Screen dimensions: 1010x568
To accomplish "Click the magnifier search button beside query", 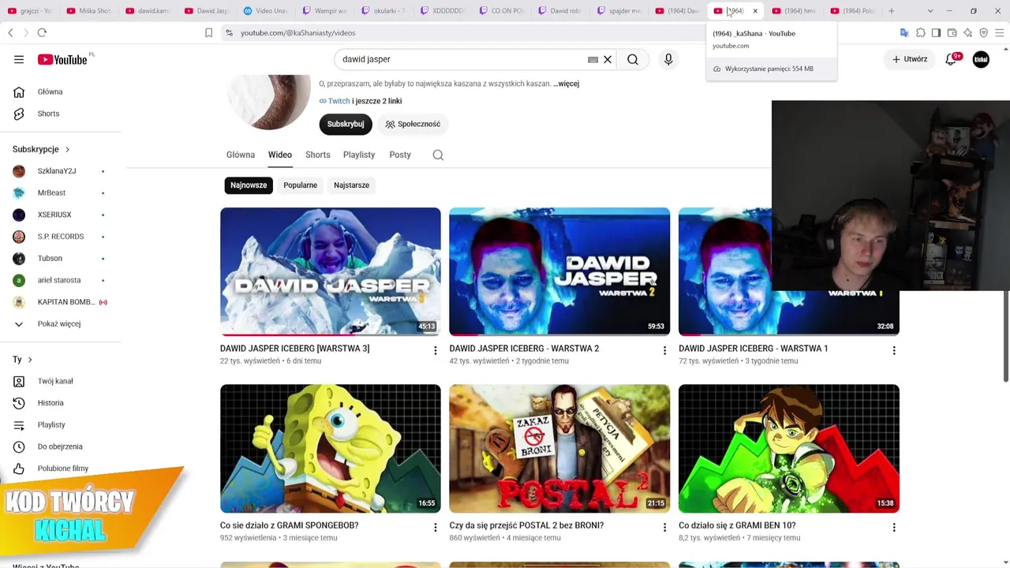I will click(633, 59).
